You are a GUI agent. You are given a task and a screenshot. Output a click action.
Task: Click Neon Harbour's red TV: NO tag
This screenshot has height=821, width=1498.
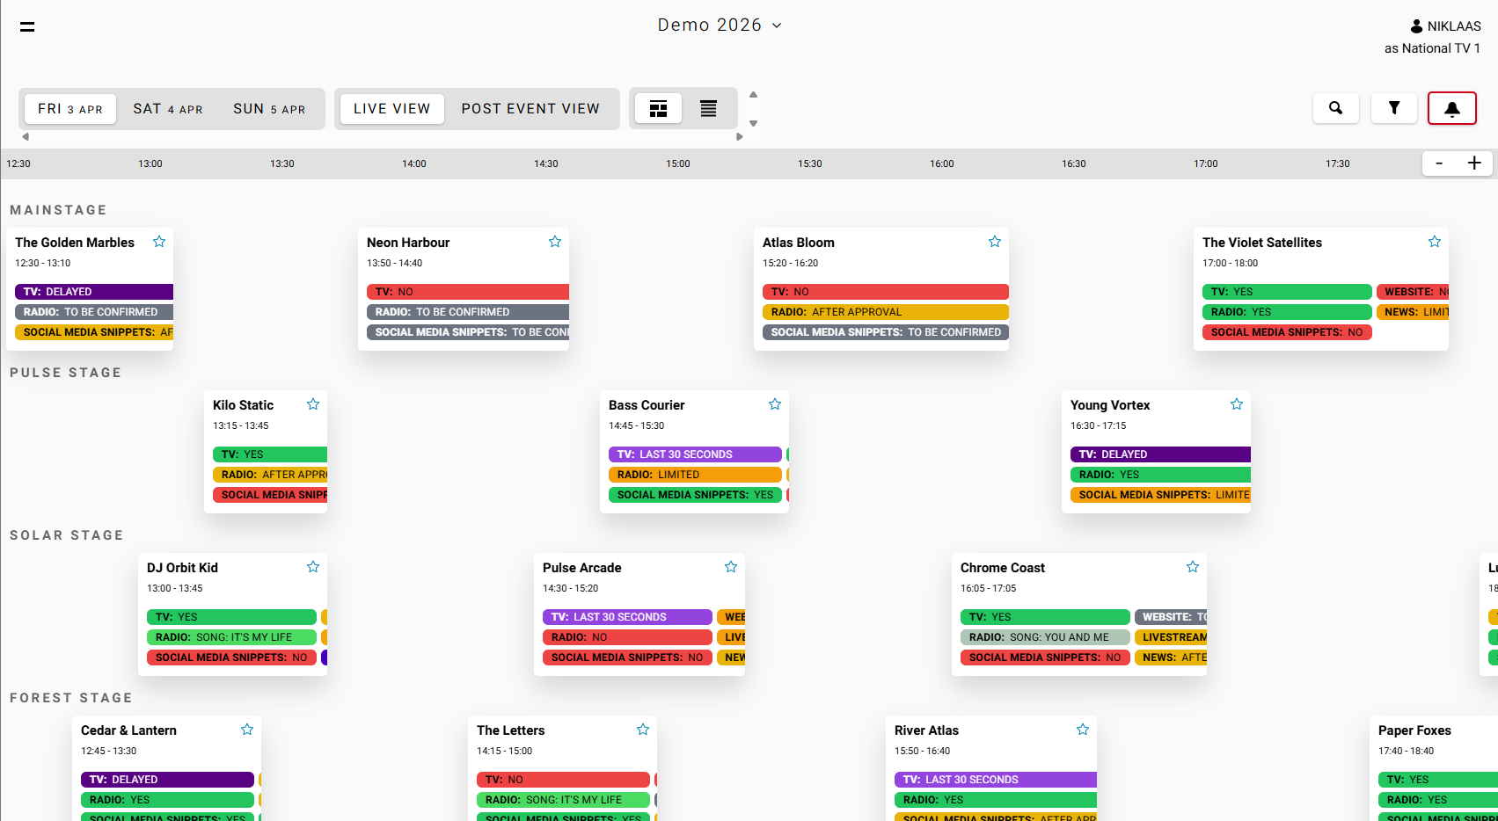point(466,292)
